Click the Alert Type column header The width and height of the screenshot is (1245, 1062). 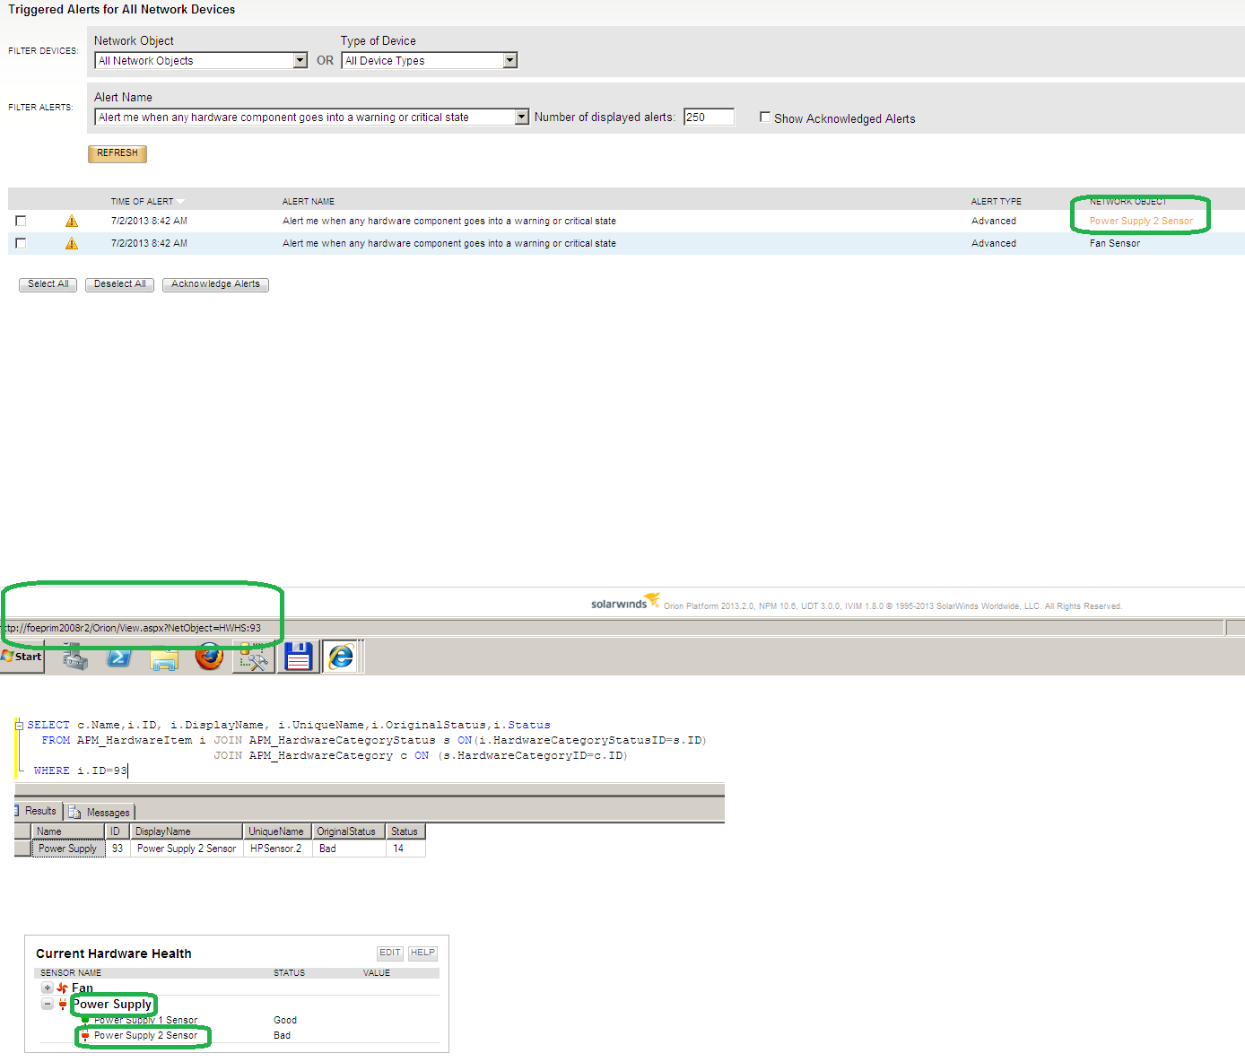[997, 202]
